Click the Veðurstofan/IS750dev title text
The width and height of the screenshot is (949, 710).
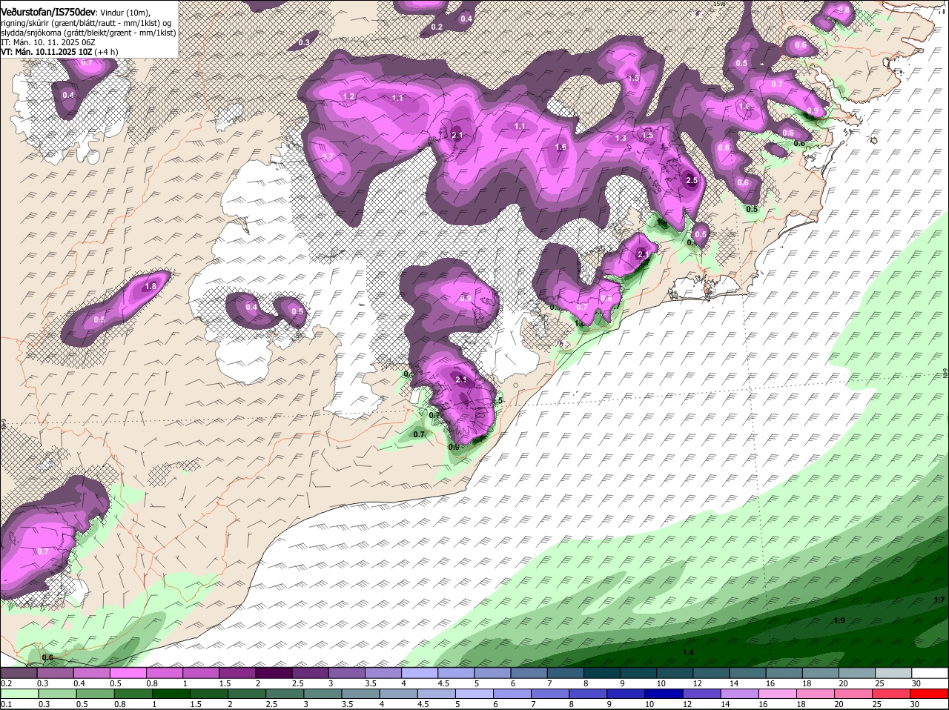coord(48,13)
